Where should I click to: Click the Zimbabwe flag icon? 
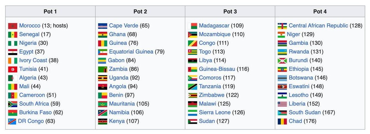192,95
